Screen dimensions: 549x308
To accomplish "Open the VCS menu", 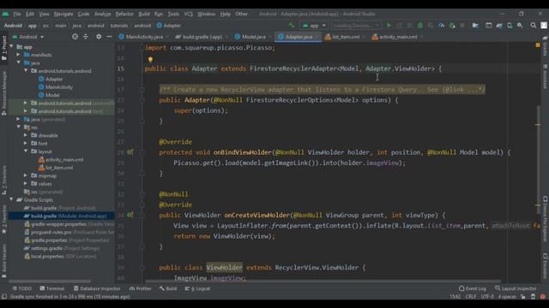I will 189,14.
